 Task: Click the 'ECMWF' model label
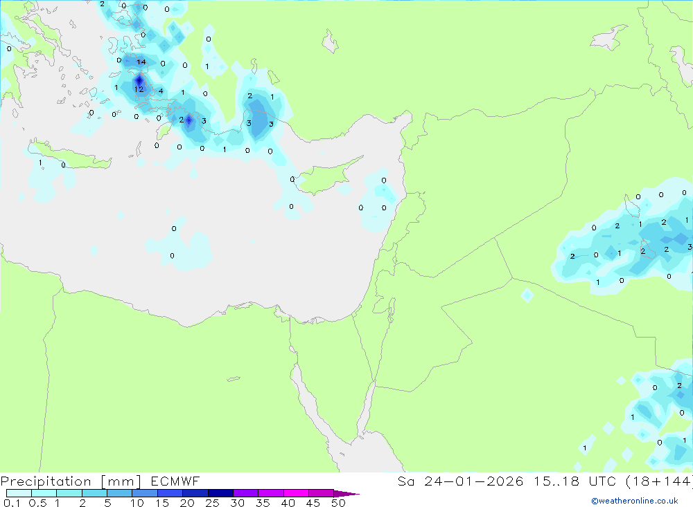coord(175,481)
